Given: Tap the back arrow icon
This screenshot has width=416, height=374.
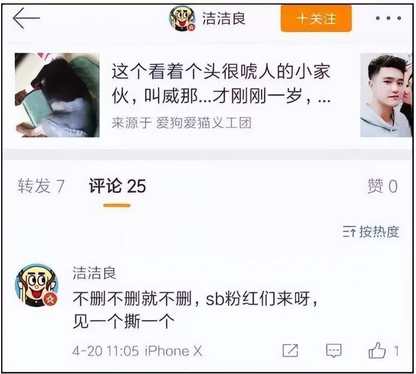Looking at the screenshot, I should click(26, 18).
